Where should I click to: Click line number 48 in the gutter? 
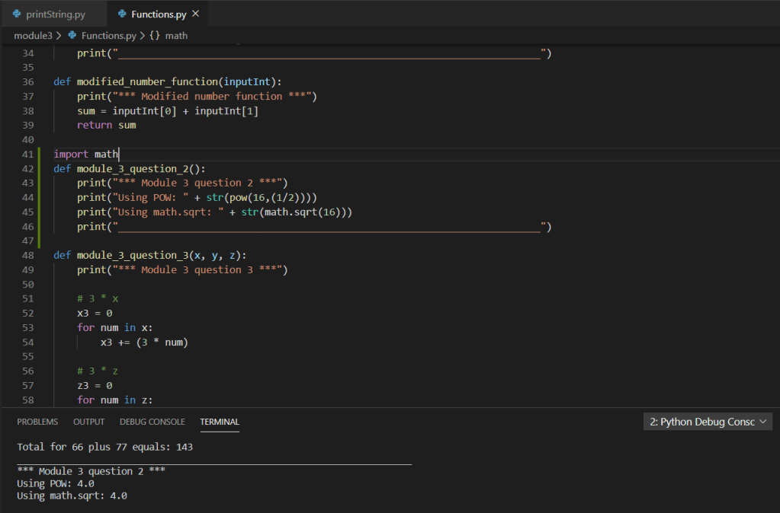click(x=28, y=256)
